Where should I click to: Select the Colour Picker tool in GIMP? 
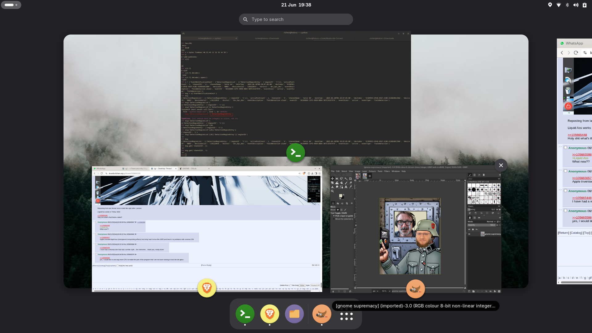[x=351, y=187]
